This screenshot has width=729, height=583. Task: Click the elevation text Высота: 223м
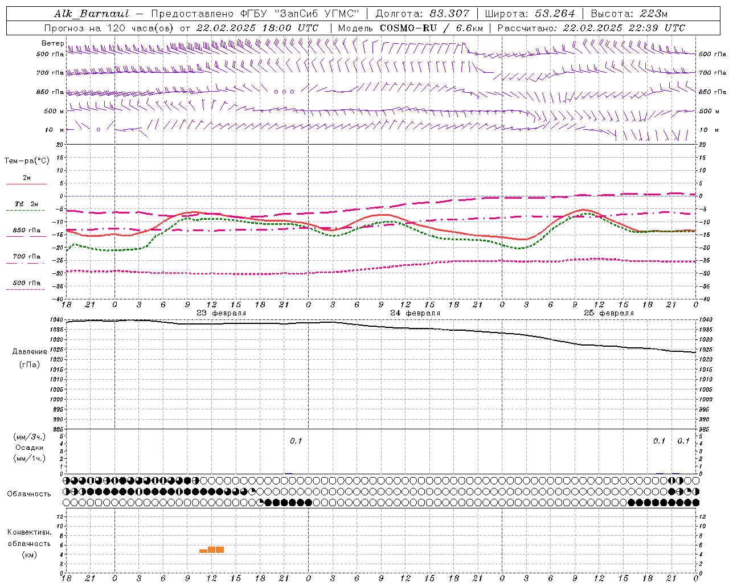click(x=629, y=14)
